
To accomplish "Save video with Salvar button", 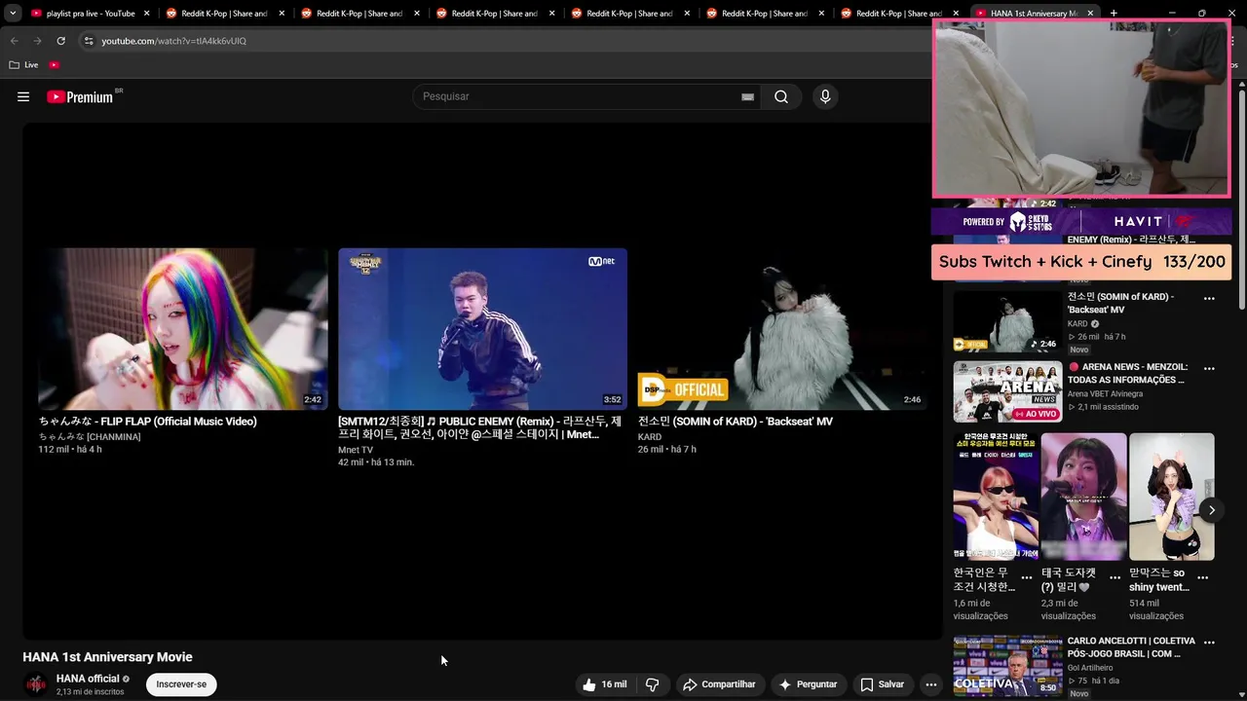I will point(882,684).
